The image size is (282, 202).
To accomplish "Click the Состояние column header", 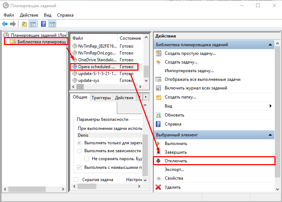I will coord(130,38).
